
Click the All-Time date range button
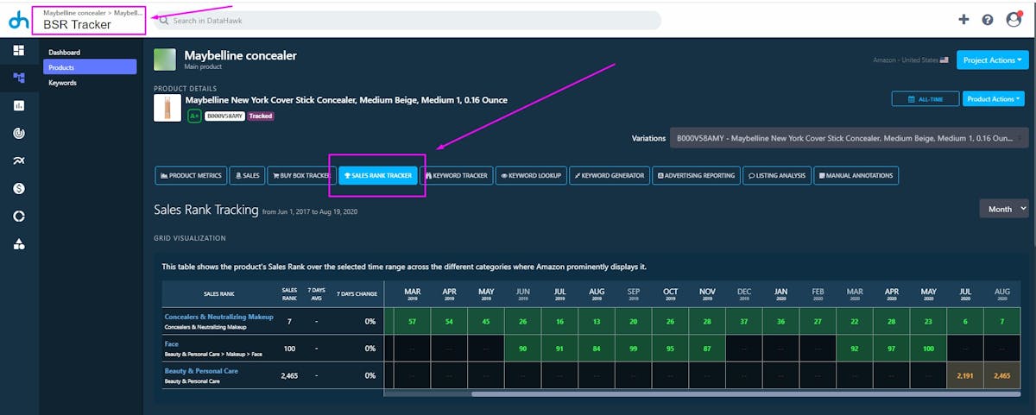925,99
